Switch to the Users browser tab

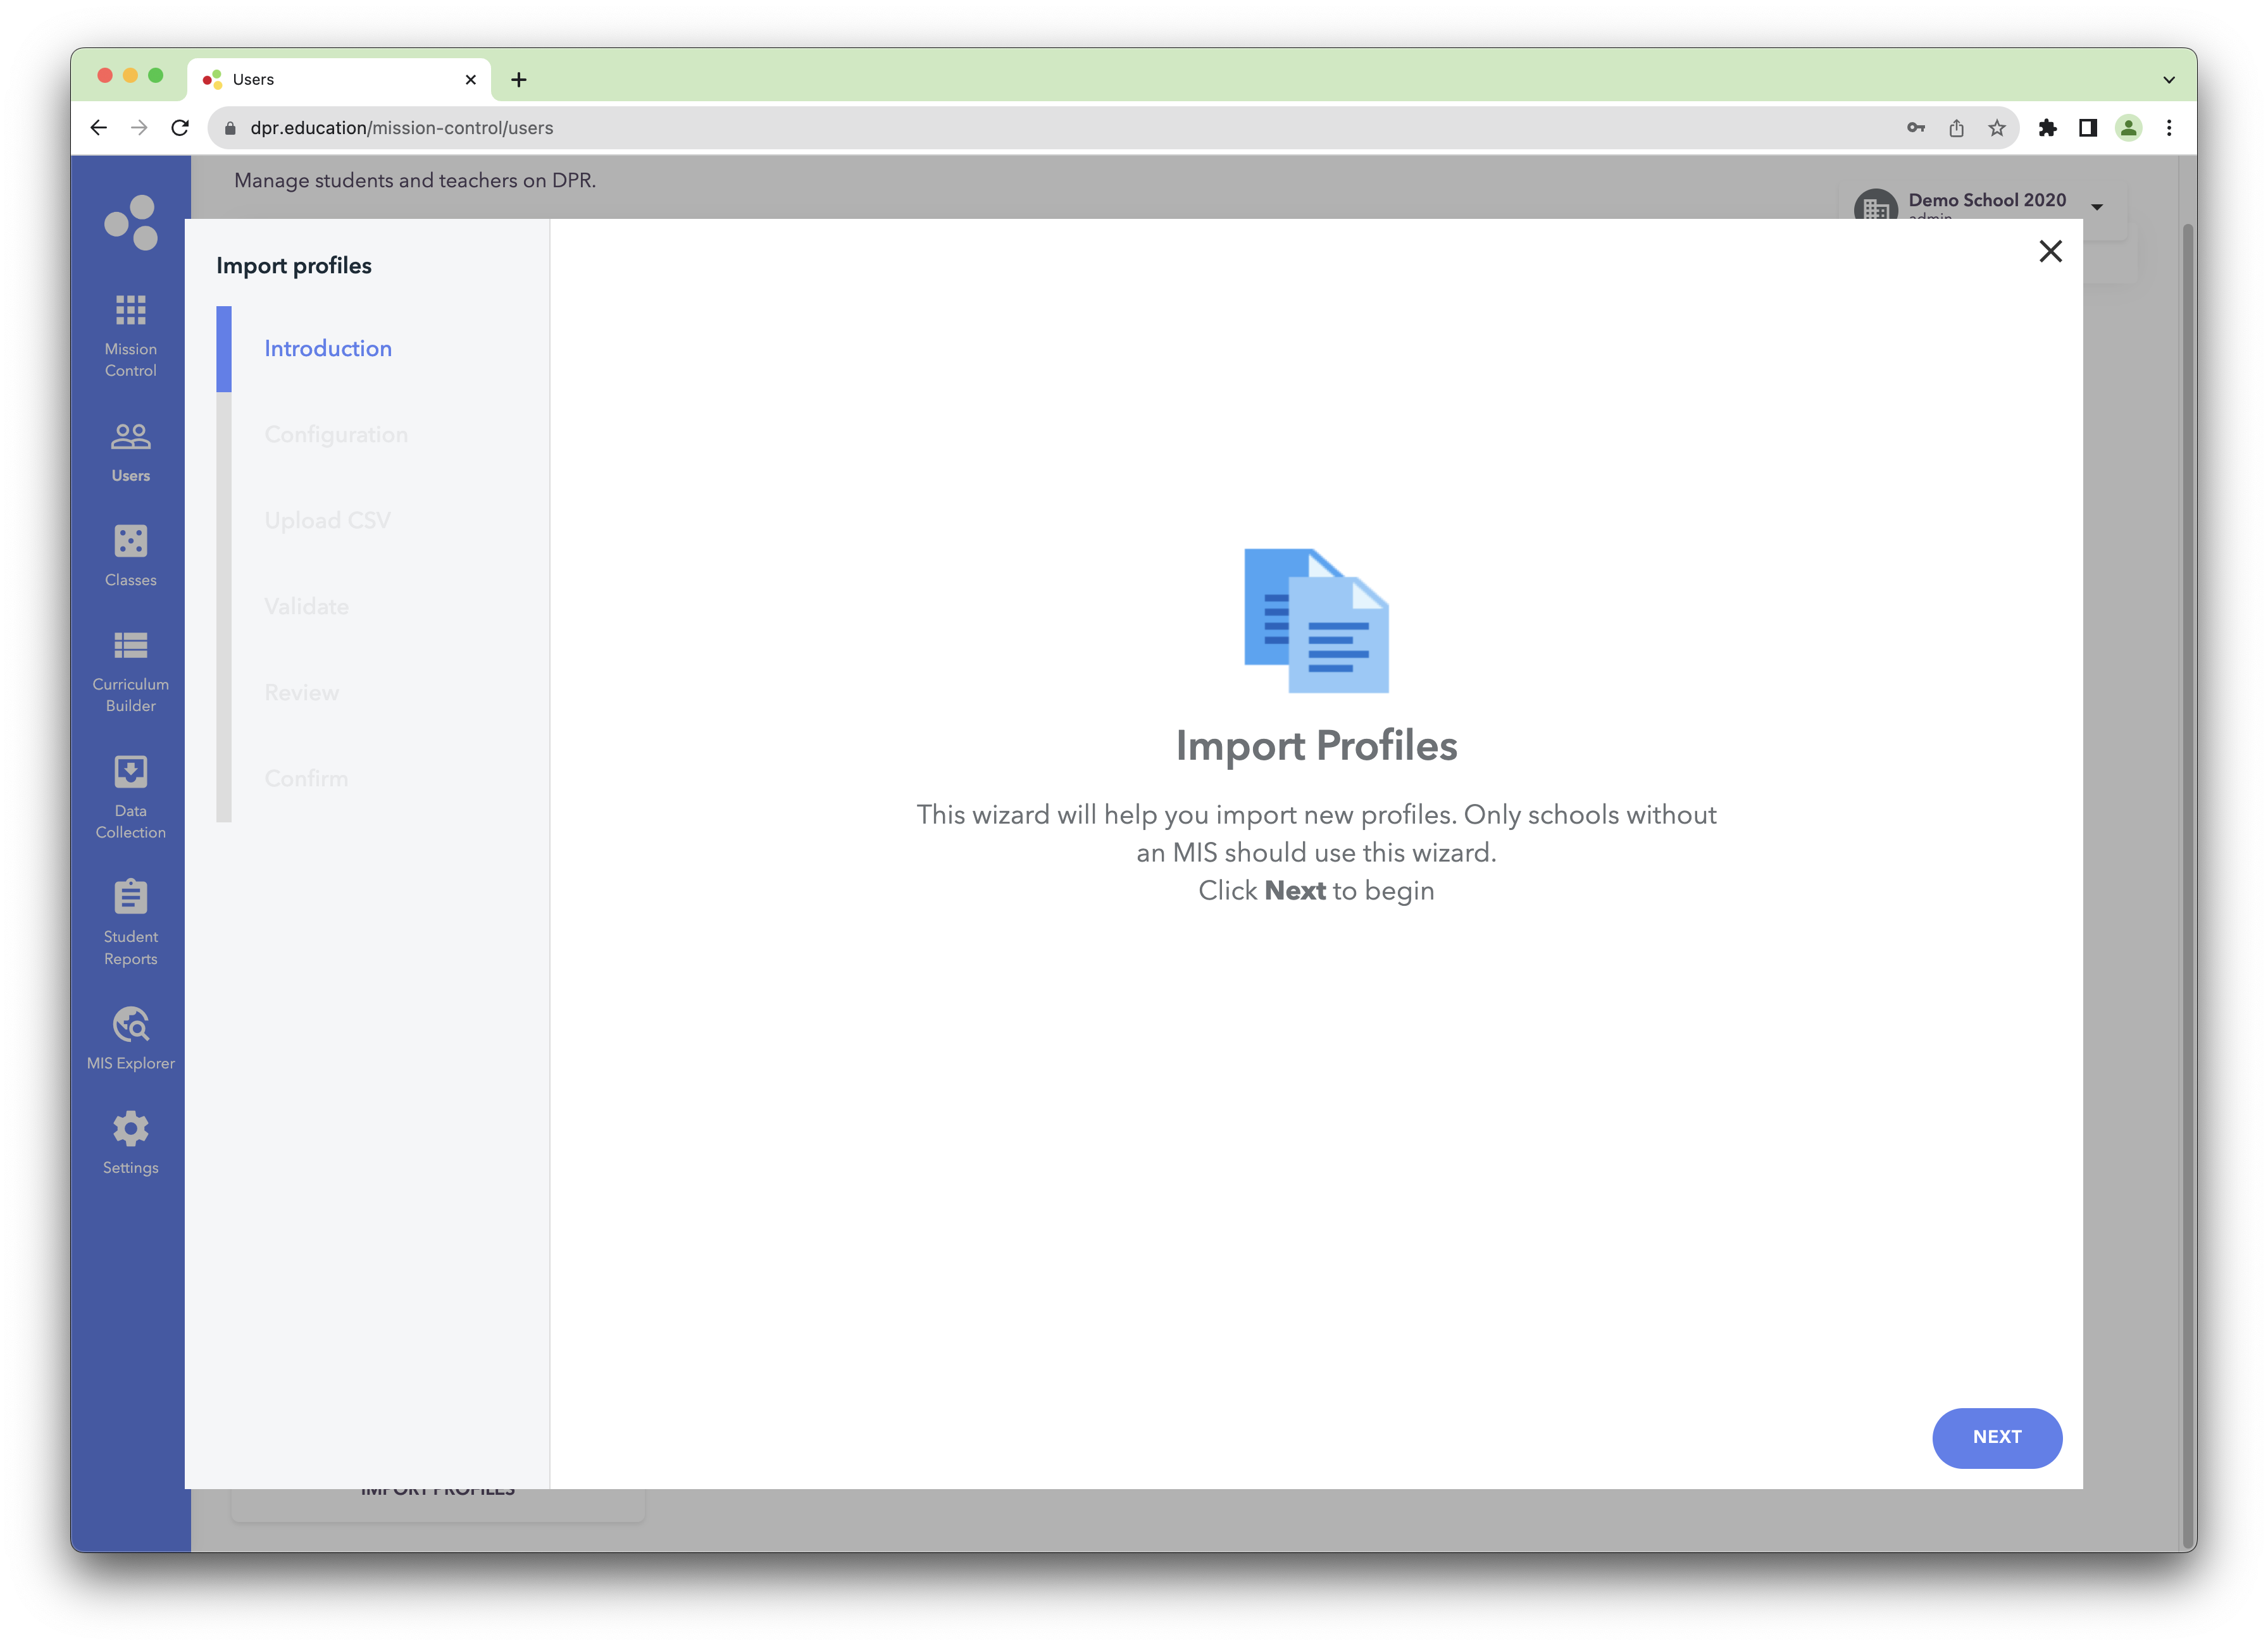click(253, 79)
